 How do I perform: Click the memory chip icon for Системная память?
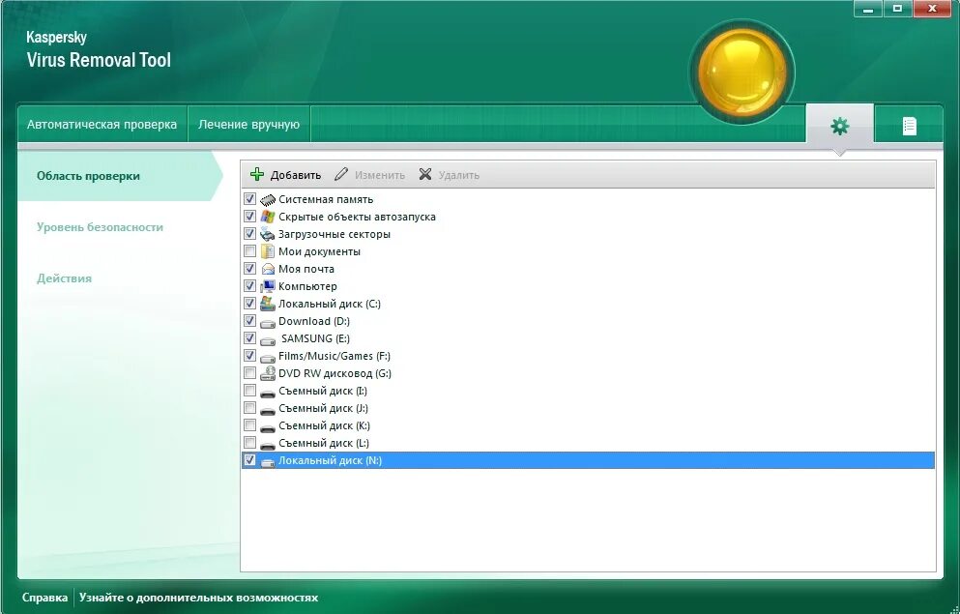point(268,199)
